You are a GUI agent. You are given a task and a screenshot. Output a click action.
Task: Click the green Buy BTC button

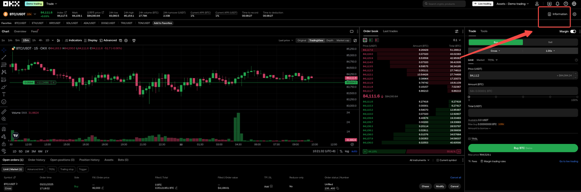click(523, 148)
